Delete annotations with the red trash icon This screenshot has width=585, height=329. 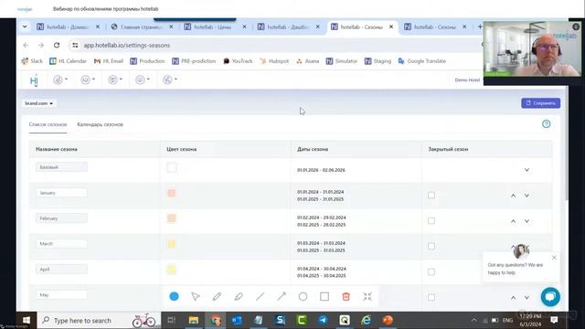tap(346, 296)
